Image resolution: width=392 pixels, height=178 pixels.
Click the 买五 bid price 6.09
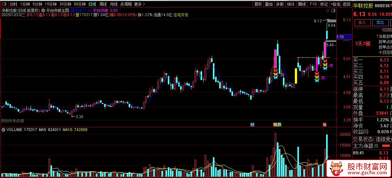[x=384, y=83]
